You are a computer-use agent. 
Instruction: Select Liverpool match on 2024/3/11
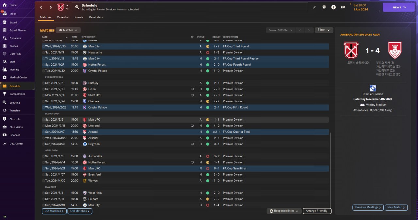point(185,126)
